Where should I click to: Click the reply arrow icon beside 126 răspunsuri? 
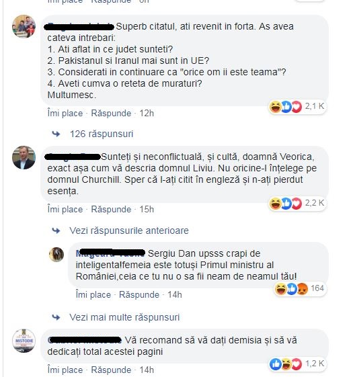coord(56,134)
